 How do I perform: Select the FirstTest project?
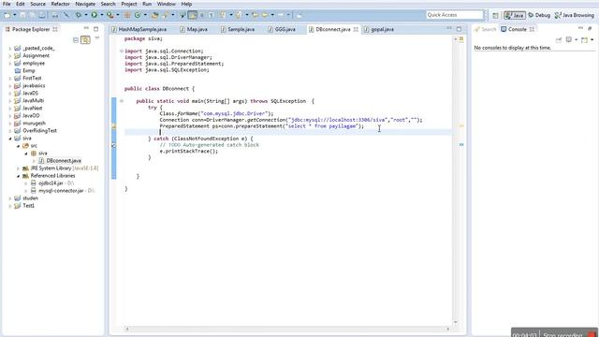coord(32,79)
